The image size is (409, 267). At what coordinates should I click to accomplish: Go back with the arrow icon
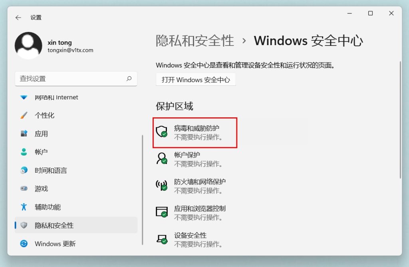click(18, 18)
